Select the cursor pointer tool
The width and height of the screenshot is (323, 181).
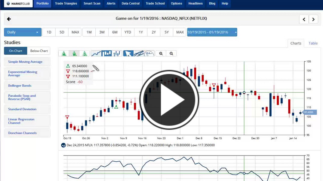(128, 53)
